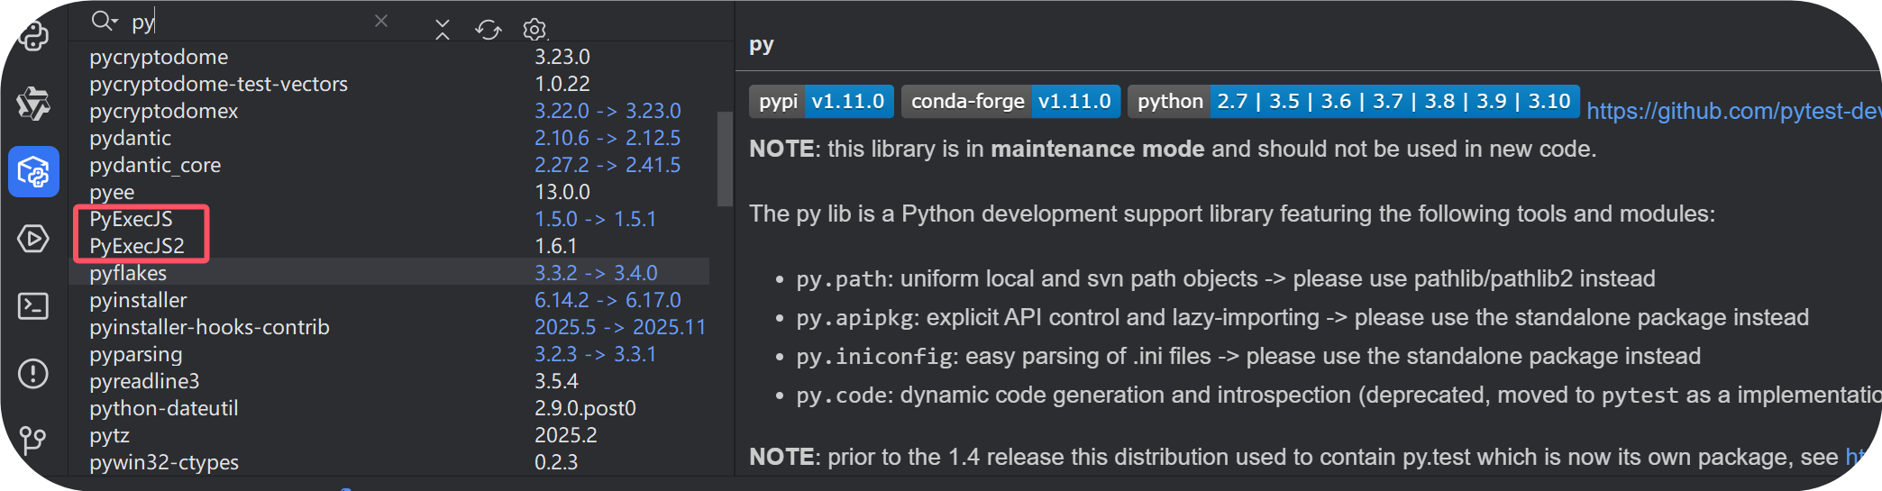The height and width of the screenshot is (491, 1882).
Task: Open the github.com/pytest-dev link
Action: pos(1731,111)
